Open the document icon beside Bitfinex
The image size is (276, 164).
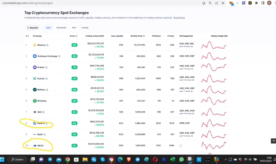pos(47,90)
